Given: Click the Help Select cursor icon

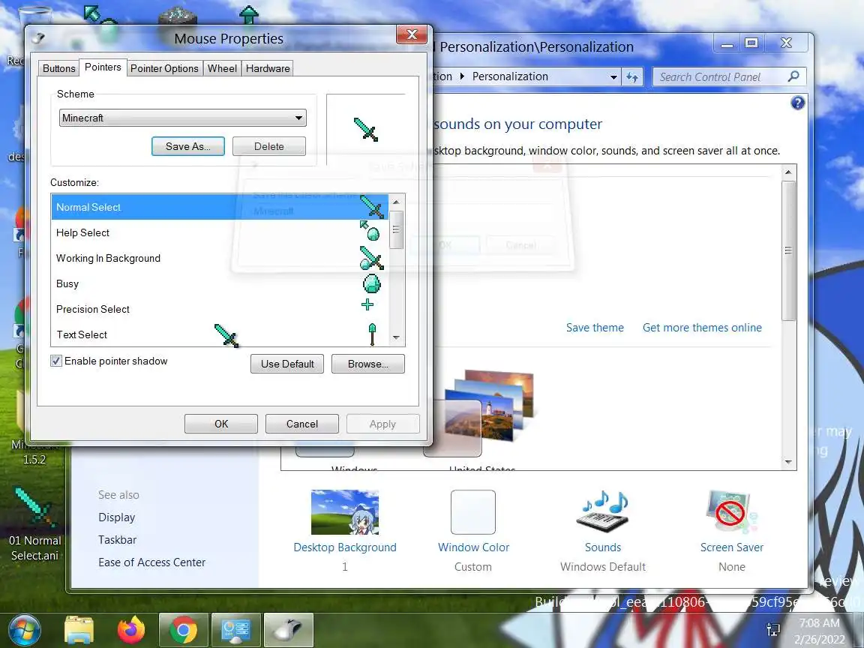Looking at the screenshot, I should pos(370,231).
